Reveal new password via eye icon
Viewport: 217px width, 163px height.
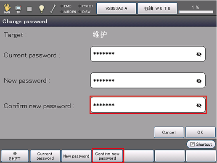pos(199,81)
